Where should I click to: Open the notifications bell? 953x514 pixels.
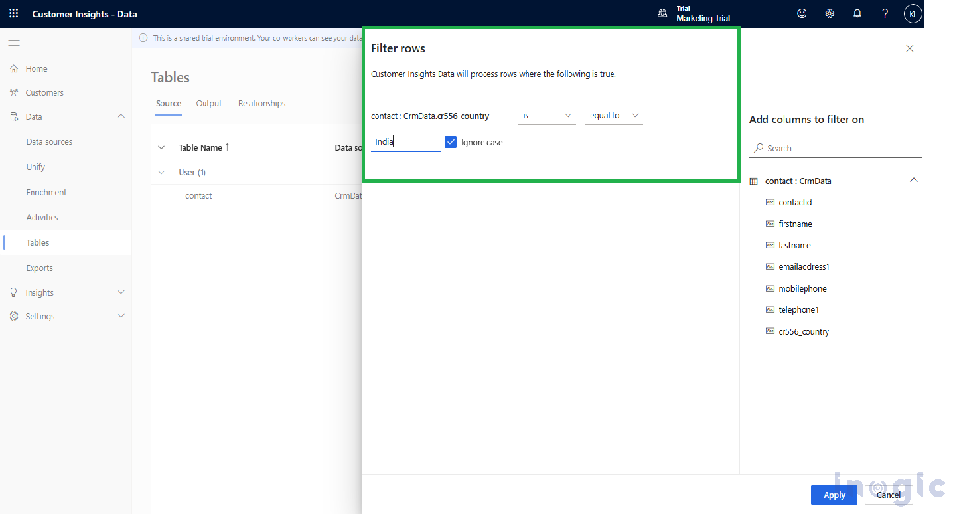click(x=857, y=13)
